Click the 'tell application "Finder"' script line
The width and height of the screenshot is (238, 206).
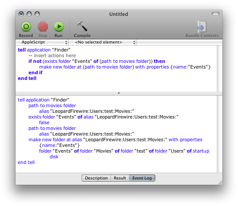(44, 50)
